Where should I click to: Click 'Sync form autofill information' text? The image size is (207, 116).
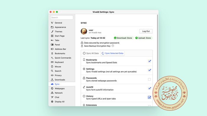click(100, 90)
